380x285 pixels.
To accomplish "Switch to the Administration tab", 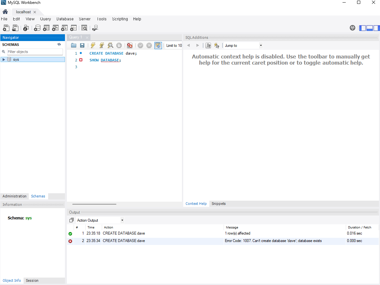I will (15, 196).
